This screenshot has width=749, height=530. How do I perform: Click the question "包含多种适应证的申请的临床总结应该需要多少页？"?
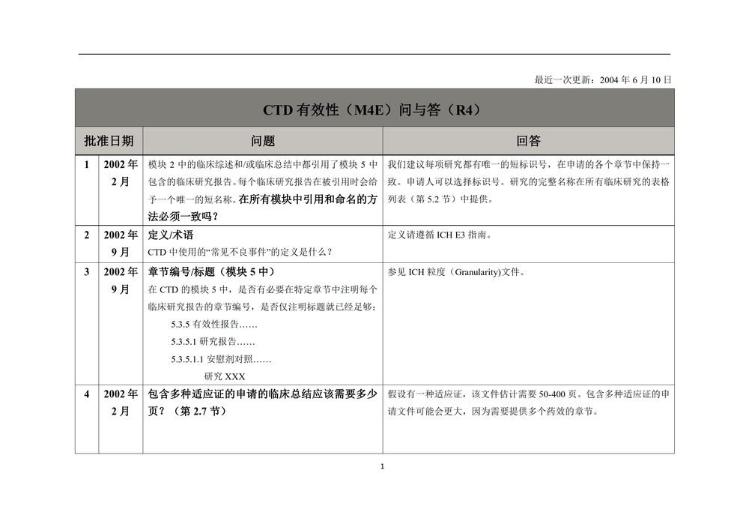click(263, 403)
